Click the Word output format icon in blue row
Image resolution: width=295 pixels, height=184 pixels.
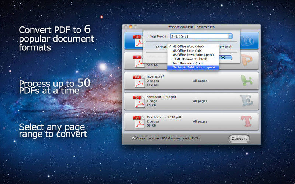click(x=247, y=40)
